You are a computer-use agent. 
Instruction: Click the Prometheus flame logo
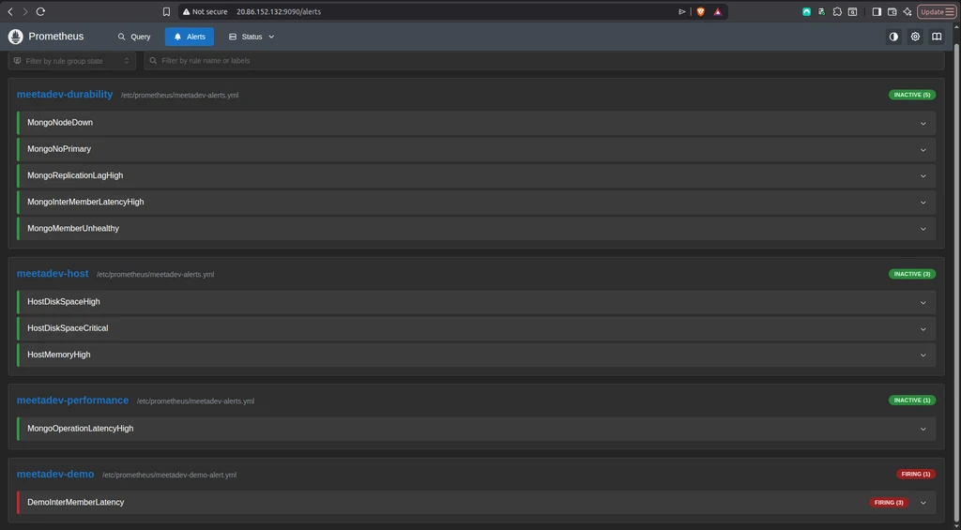point(15,37)
